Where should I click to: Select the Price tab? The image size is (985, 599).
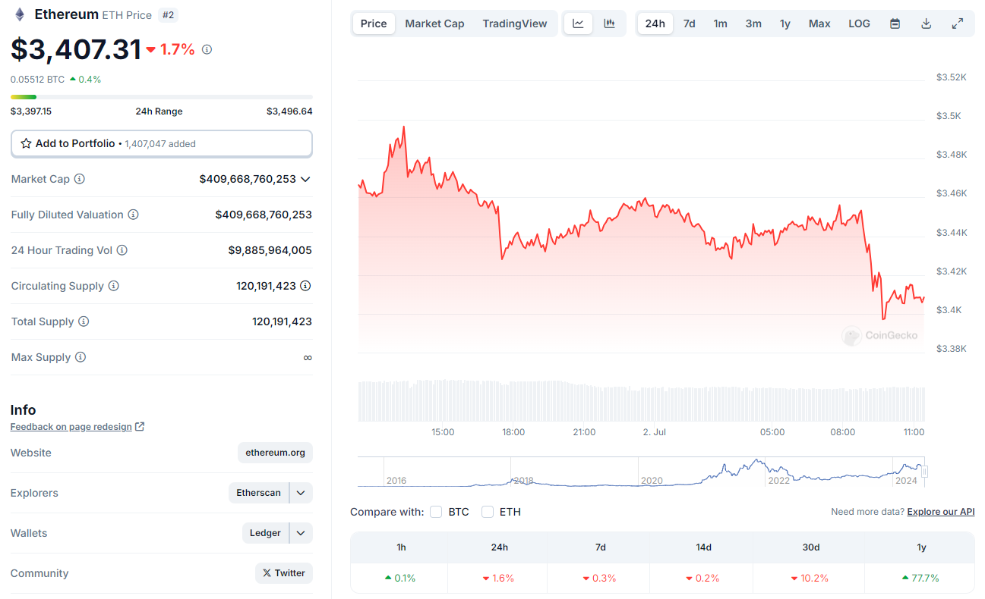click(374, 24)
